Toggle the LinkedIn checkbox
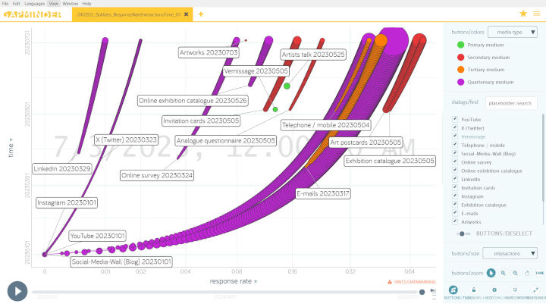This screenshot has height=307, width=546. [454, 179]
